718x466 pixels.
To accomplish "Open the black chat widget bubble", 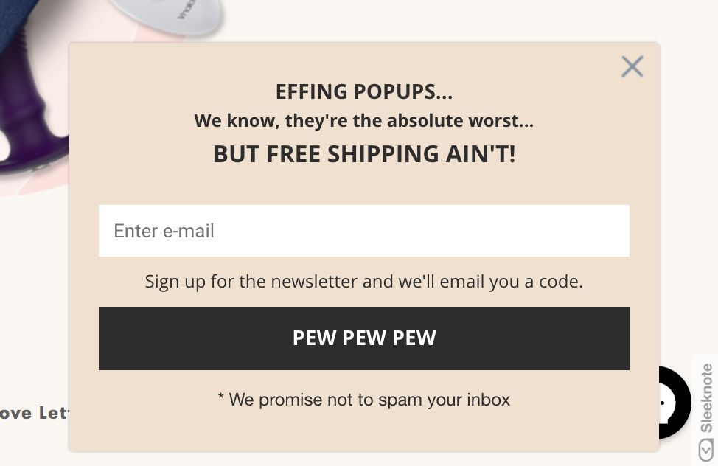I will (x=675, y=403).
